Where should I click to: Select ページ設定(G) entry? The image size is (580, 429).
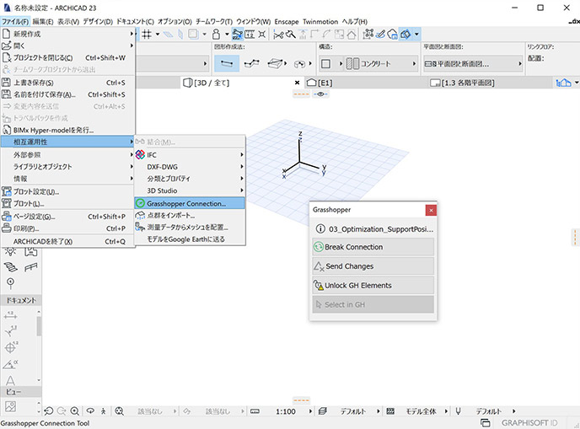pyautogui.click(x=68, y=217)
